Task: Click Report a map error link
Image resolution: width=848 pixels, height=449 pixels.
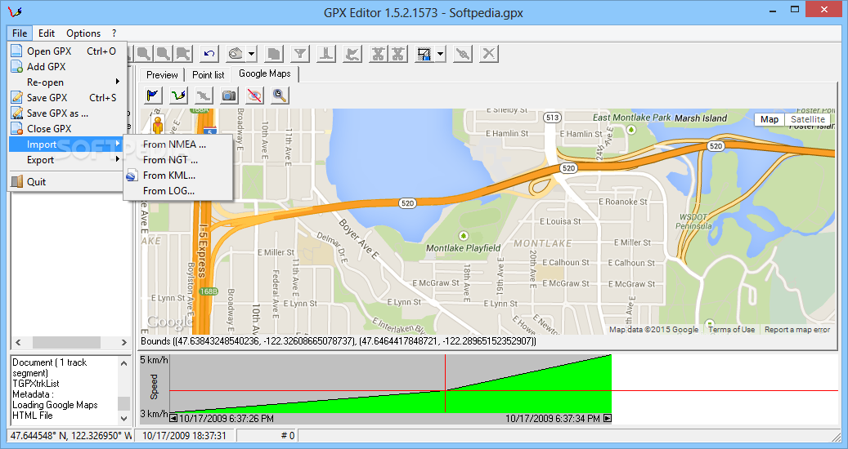Action: pos(797,330)
